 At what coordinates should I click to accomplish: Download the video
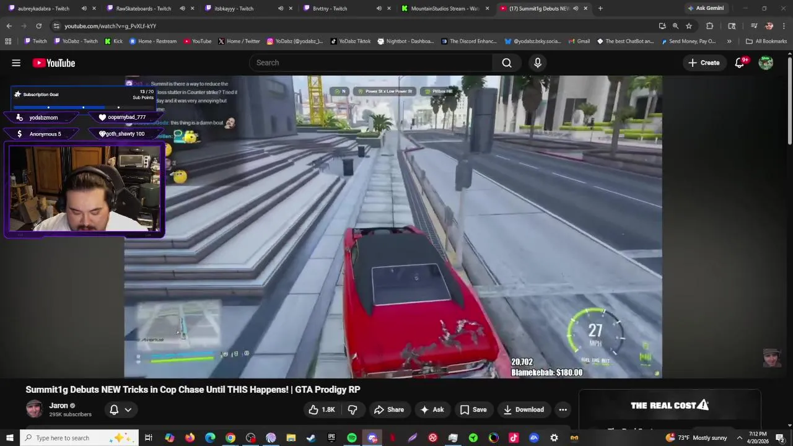pos(524,409)
